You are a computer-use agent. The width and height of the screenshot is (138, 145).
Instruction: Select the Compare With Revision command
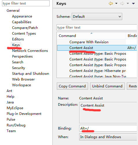[89, 42]
